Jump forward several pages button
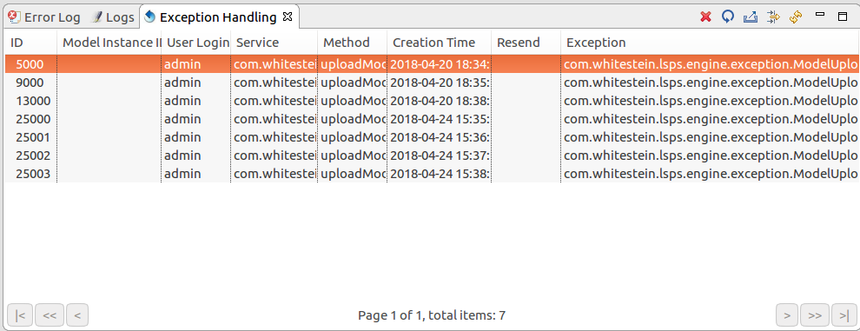This screenshot has width=860, height=331. click(815, 315)
